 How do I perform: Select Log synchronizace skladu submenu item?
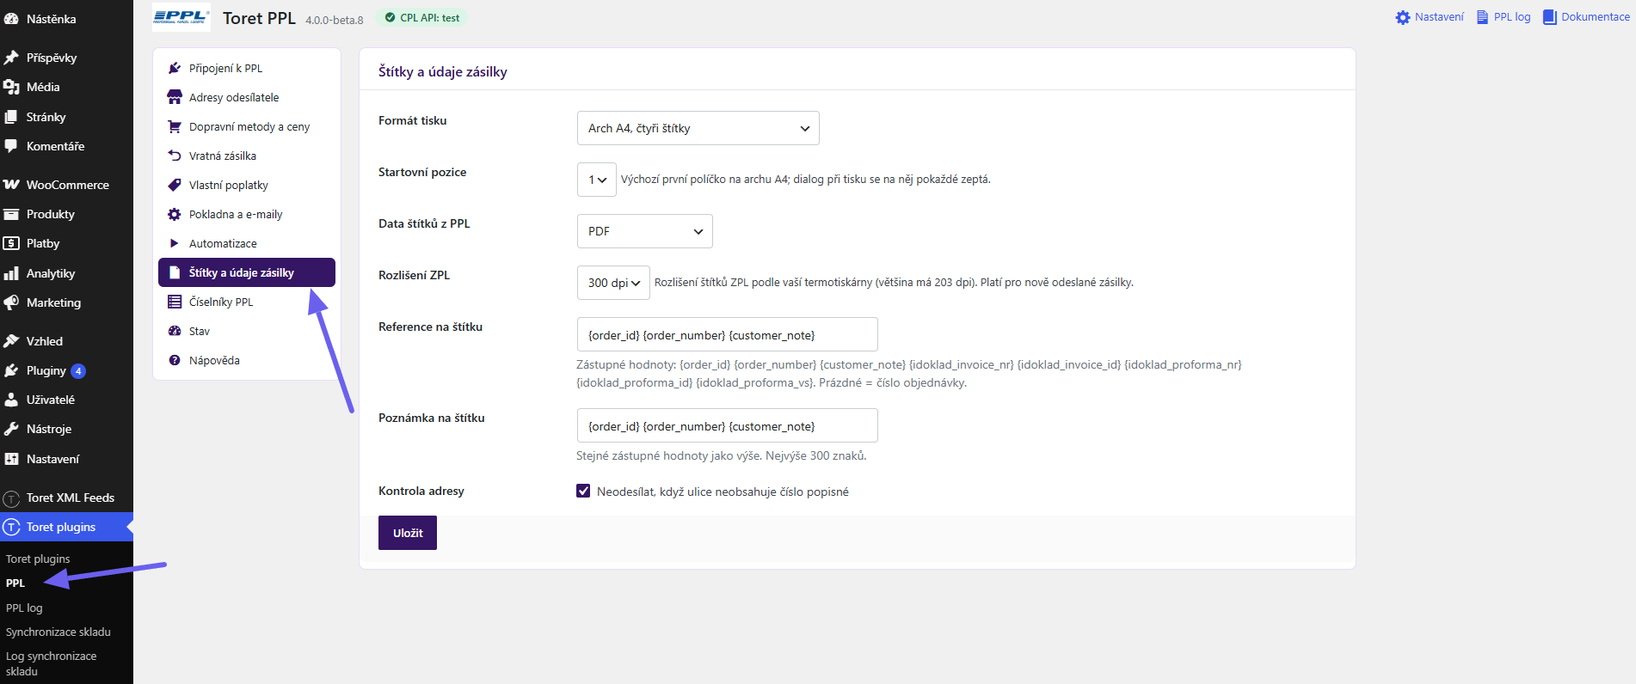[52, 663]
